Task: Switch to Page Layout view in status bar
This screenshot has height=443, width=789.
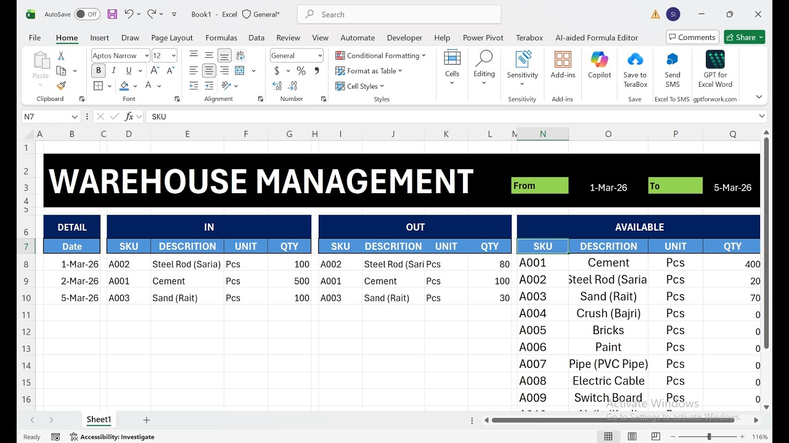Action: (x=632, y=437)
